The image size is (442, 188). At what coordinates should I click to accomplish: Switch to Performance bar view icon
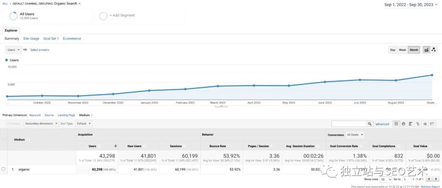pos(410,124)
